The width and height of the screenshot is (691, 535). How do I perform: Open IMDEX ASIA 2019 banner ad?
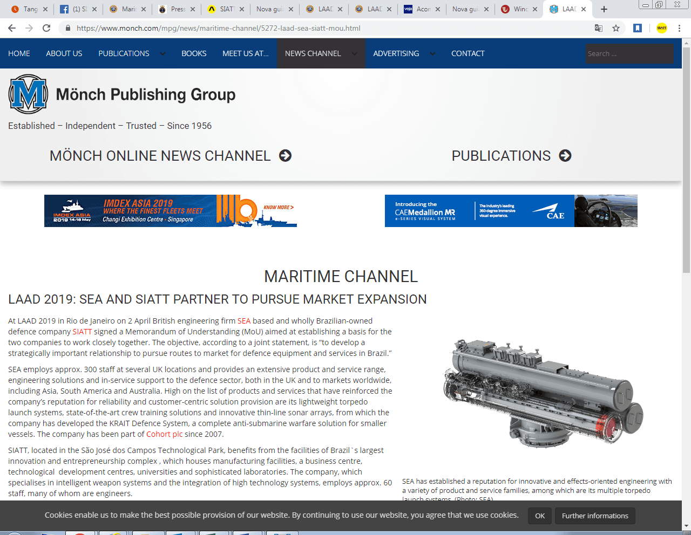(171, 211)
